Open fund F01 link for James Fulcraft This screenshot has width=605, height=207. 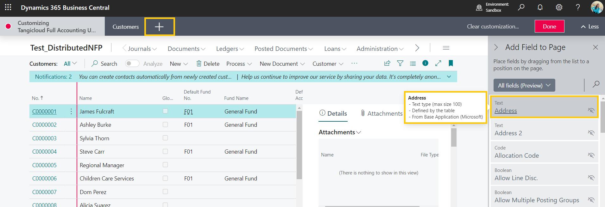188,111
